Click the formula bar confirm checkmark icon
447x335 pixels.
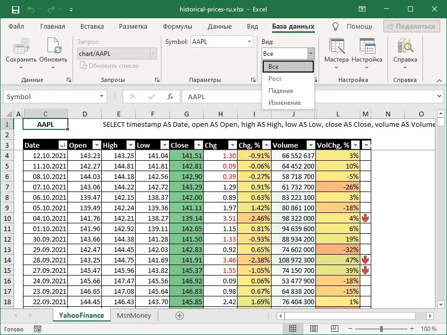pos(151,97)
